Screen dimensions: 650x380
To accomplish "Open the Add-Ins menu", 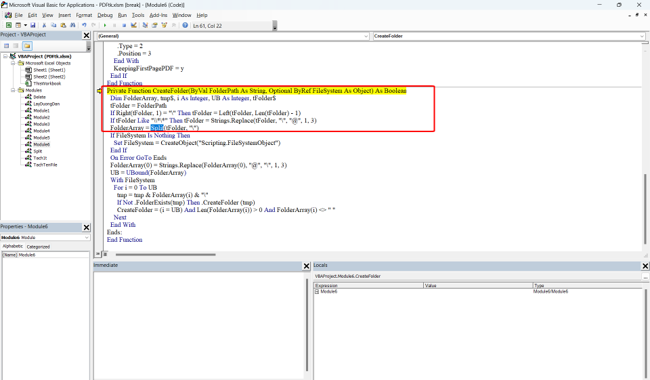I will tap(158, 15).
